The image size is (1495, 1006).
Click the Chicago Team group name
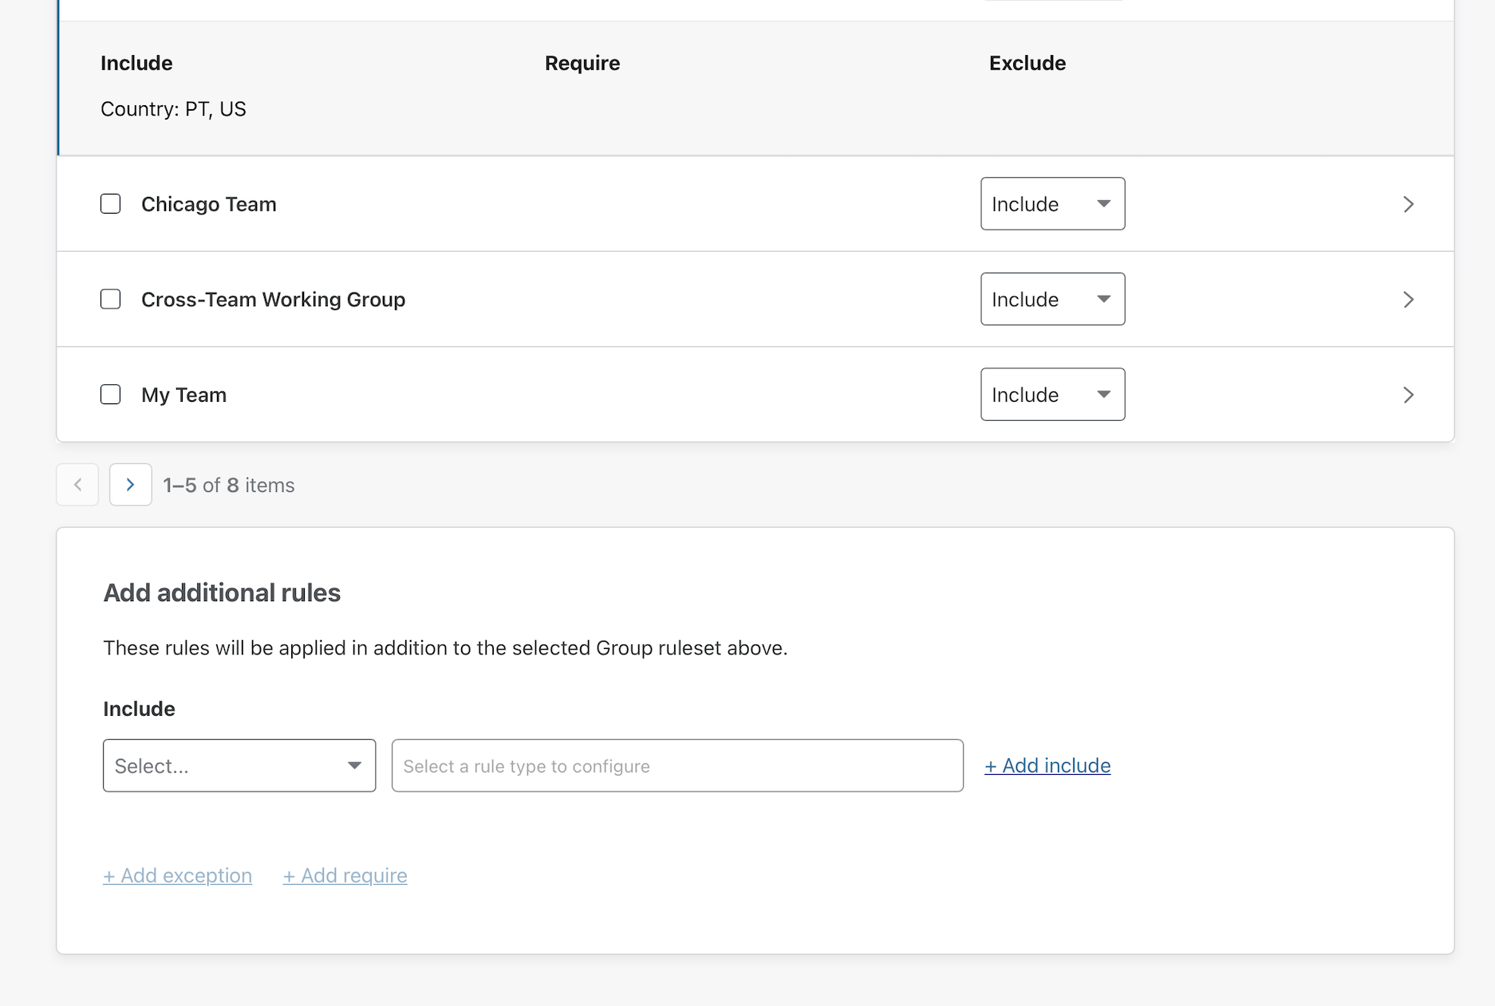pyautogui.click(x=209, y=205)
